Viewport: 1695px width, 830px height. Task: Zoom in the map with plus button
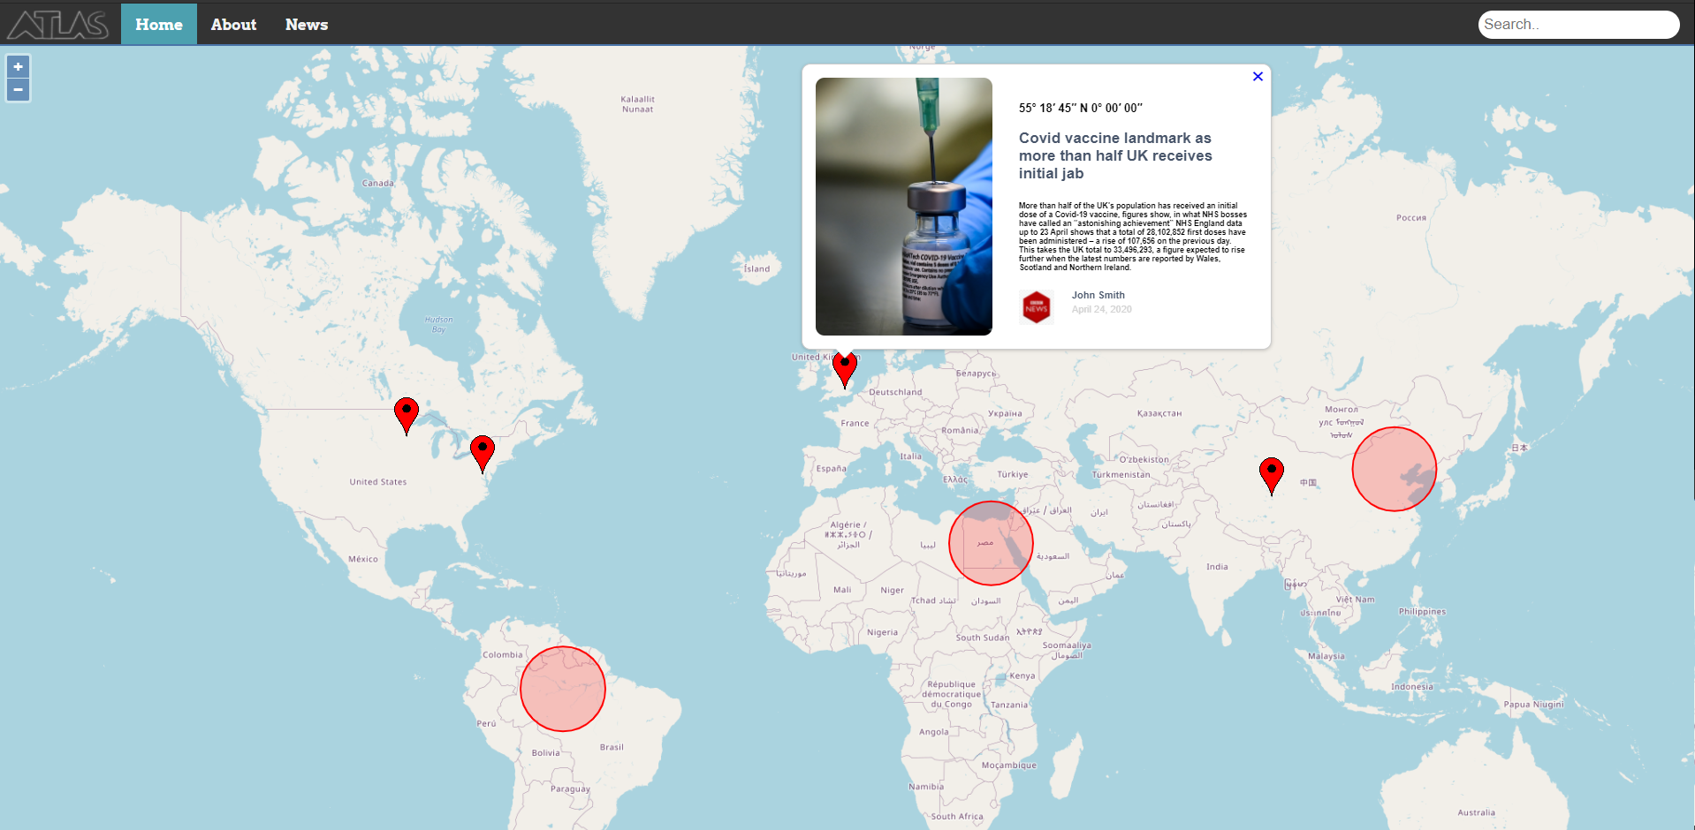18,67
